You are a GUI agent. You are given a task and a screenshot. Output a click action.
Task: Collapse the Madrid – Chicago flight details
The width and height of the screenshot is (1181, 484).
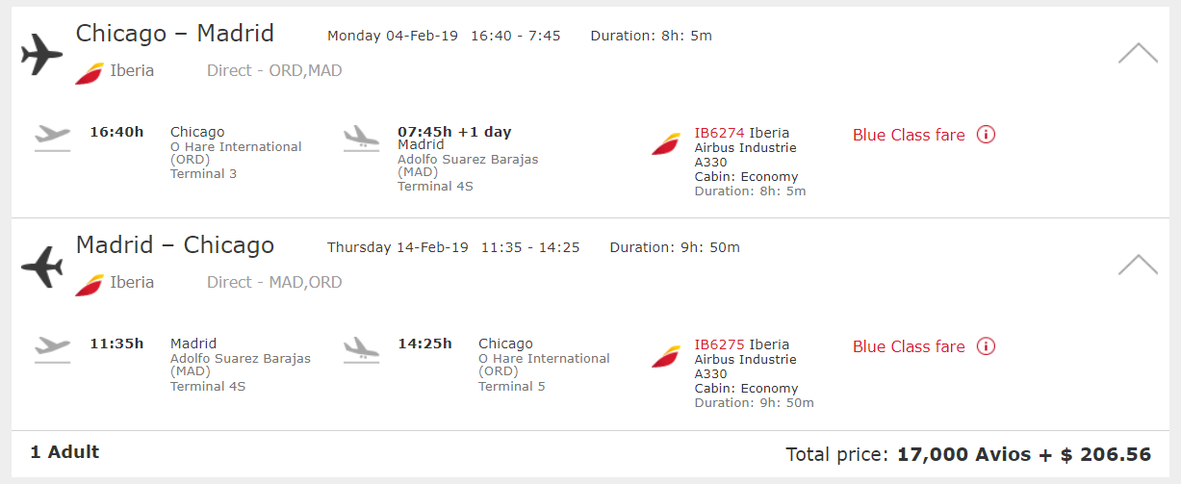click(x=1138, y=265)
